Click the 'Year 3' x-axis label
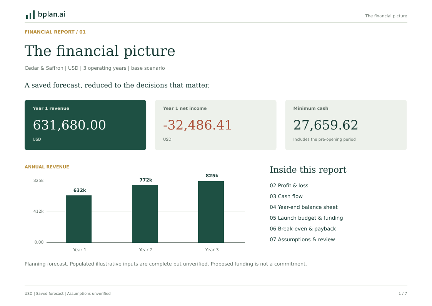This screenshot has height=306, width=432. click(x=212, y=250)
